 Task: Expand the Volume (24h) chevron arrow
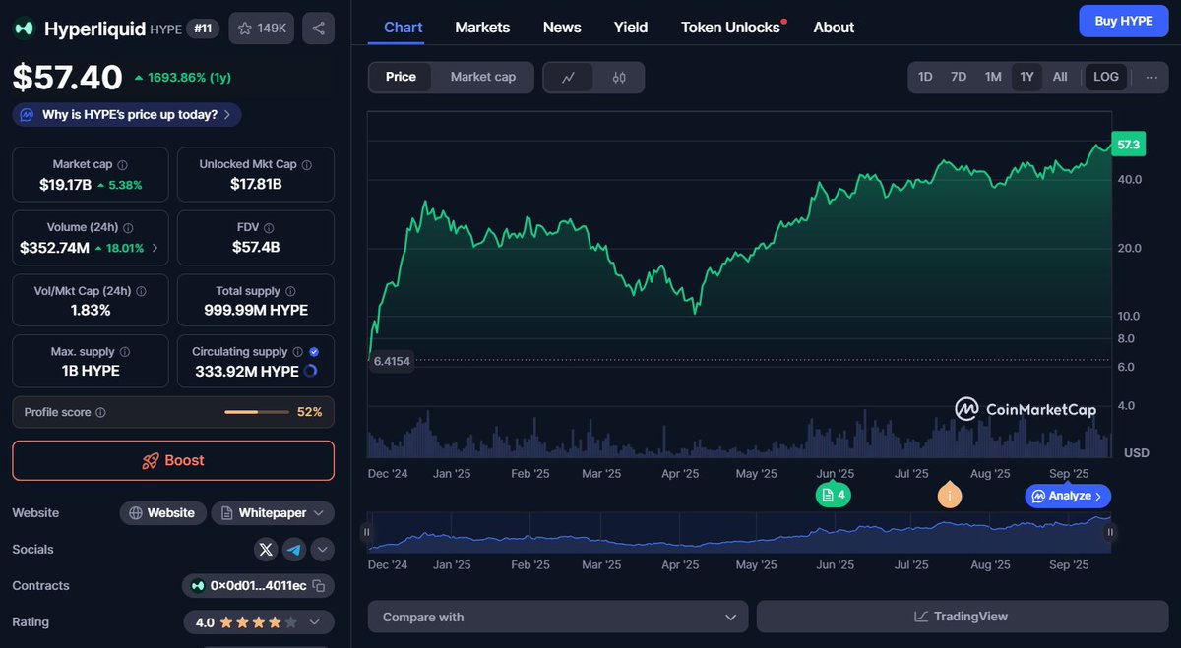[x=154, y=248]
